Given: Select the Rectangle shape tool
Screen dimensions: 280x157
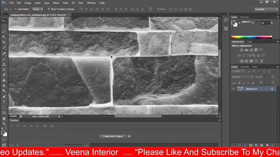Looking at the screenshot, I should [x=4, y=113].
